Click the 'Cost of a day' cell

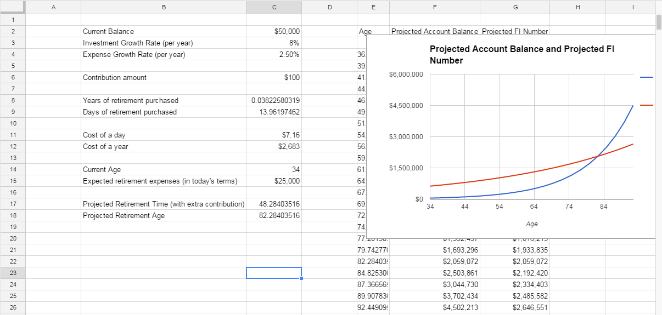(x=164, y=135)
